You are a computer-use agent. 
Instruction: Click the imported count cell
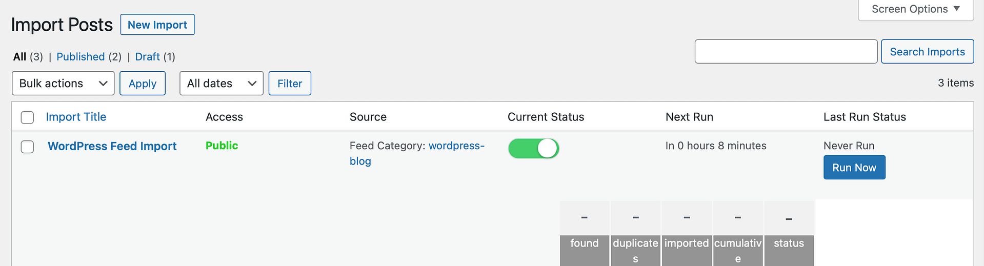687,218
